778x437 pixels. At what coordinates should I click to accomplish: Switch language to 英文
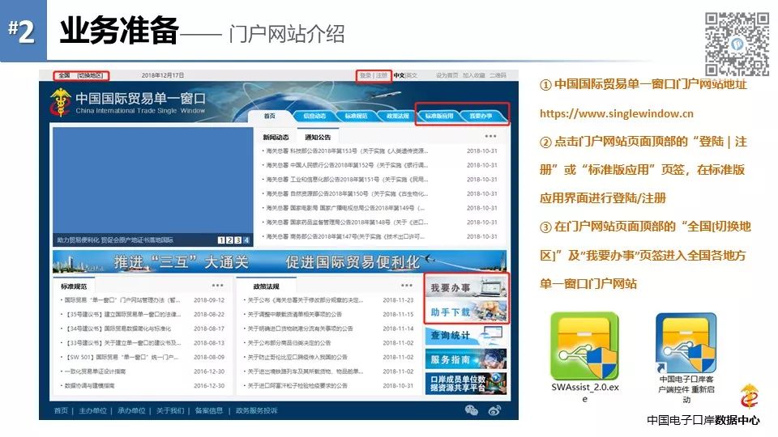[412, 76]
